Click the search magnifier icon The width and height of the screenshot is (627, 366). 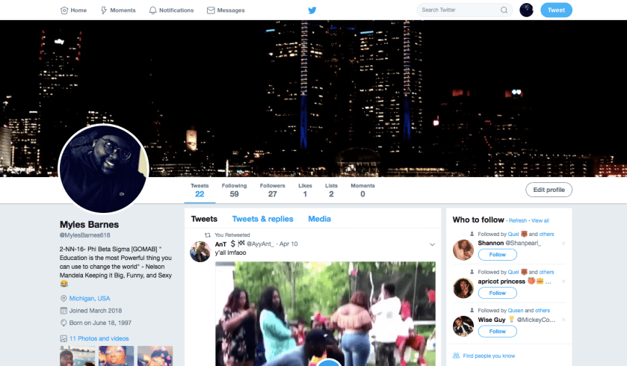pyautogui.click(x=504, y=10)
